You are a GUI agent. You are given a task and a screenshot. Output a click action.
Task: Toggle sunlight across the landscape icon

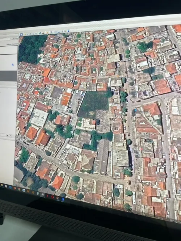tap(43, 33)
